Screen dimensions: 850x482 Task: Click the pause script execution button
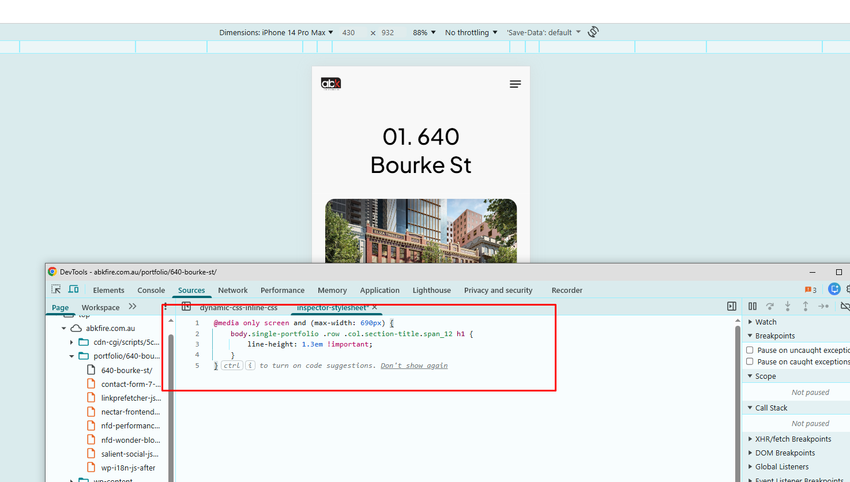pos(753,306)
